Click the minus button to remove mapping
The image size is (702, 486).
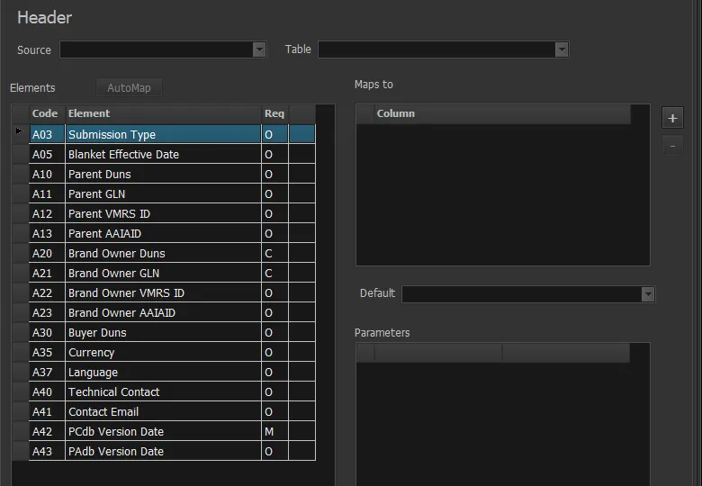pyautogui.click(x=672, y=146)
